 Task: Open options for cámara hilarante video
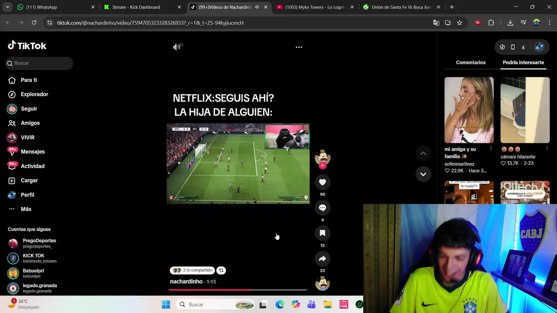coord(547,149)
